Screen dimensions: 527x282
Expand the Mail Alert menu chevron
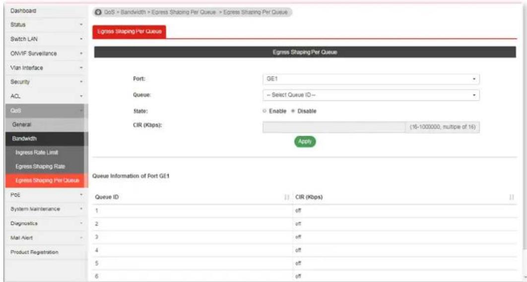[81, 238]
